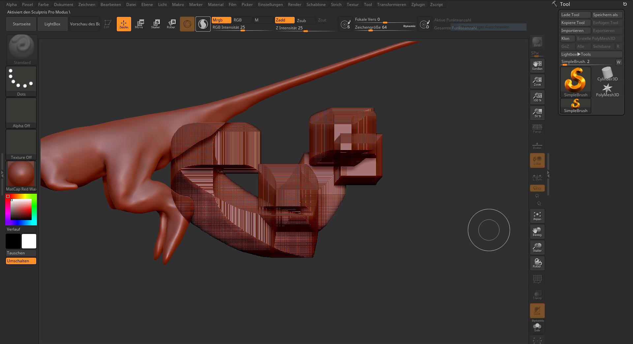Open the Texture Off selector
Screen dimensions: 633x344
21,144
